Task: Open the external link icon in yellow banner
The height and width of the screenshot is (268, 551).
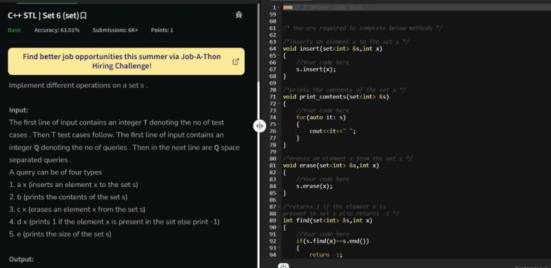Action: 236,61
